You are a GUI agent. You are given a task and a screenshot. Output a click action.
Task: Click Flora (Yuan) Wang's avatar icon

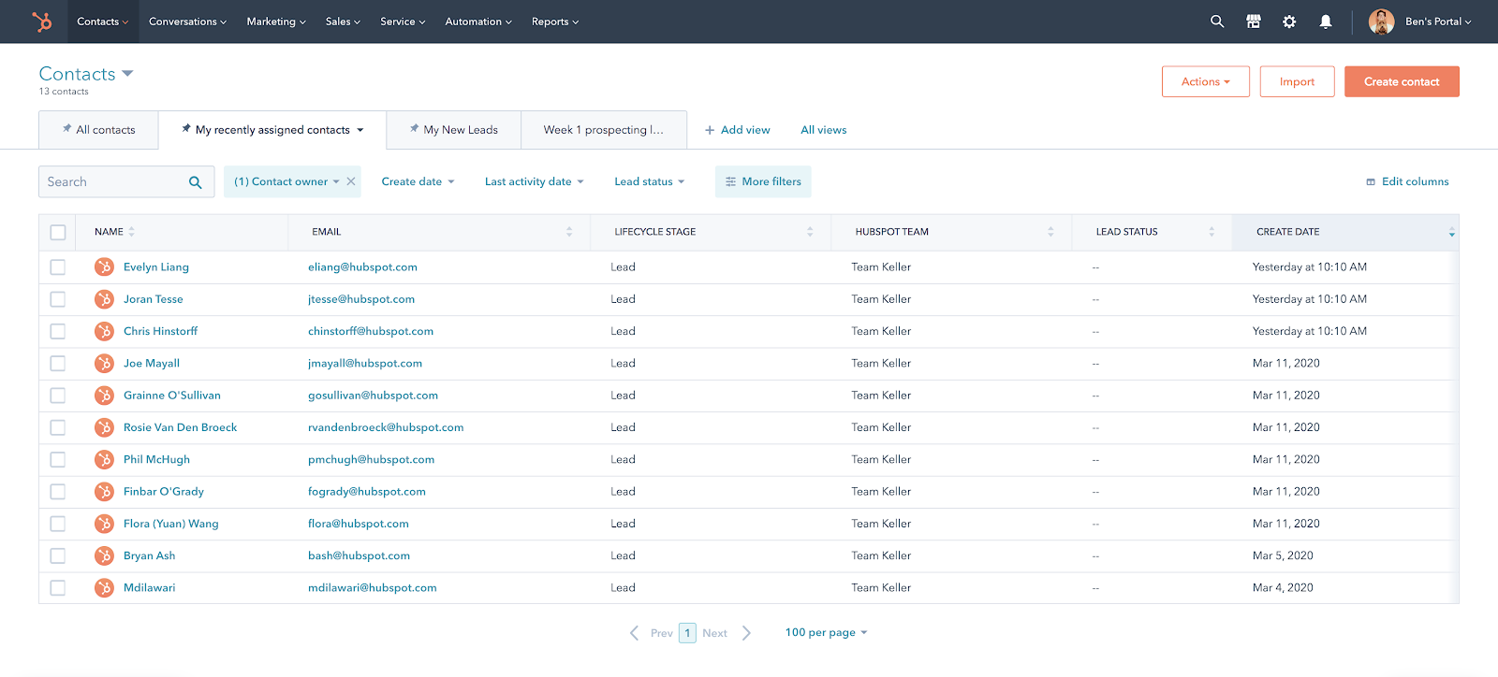[x=104, y=524]
